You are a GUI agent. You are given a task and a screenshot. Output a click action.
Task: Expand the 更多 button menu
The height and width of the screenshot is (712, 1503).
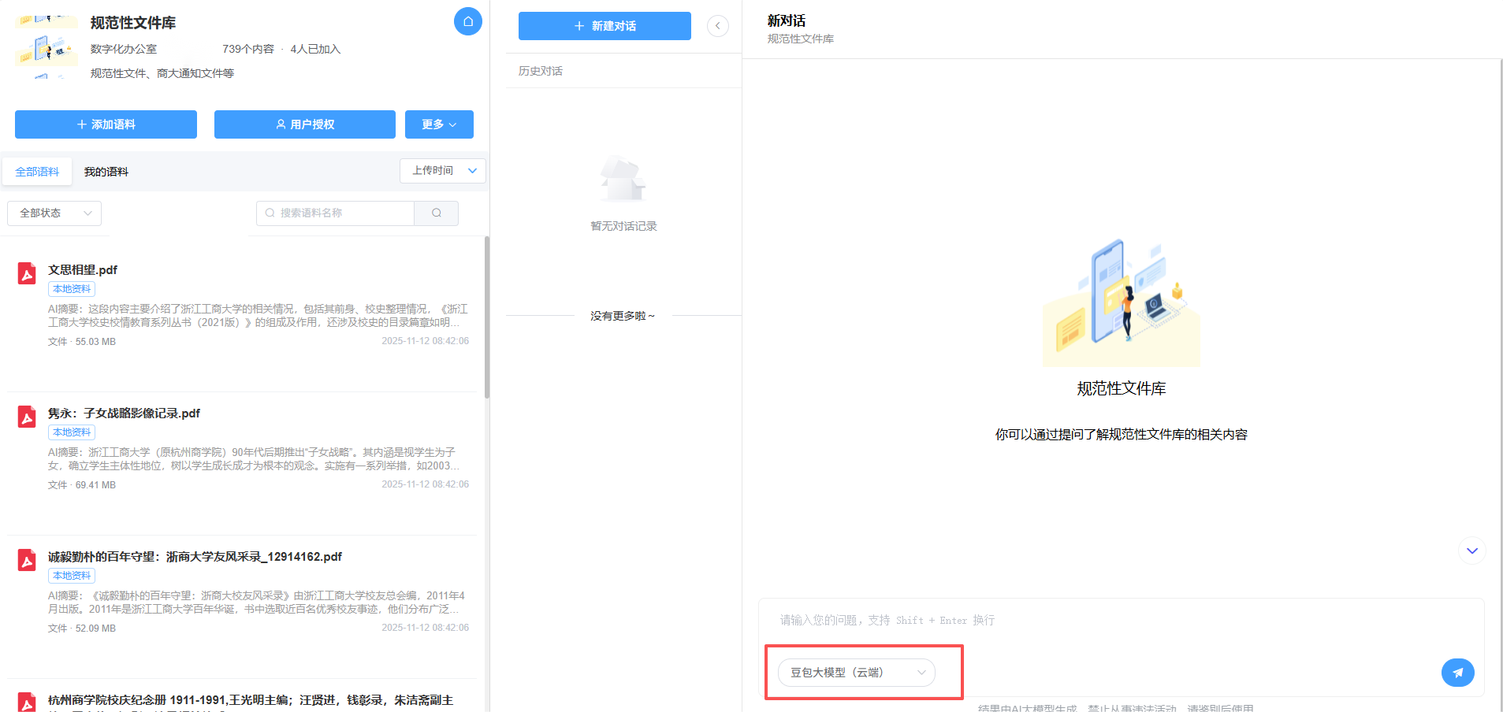(439, 124)
